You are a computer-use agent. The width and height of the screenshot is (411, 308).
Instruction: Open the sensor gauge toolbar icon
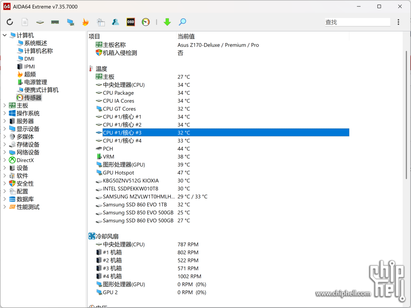146,22
